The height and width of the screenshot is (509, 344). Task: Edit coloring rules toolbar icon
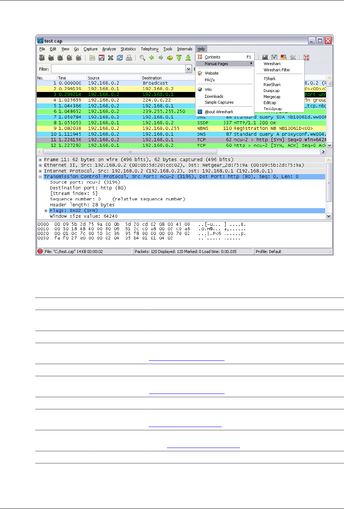point(283,57)
